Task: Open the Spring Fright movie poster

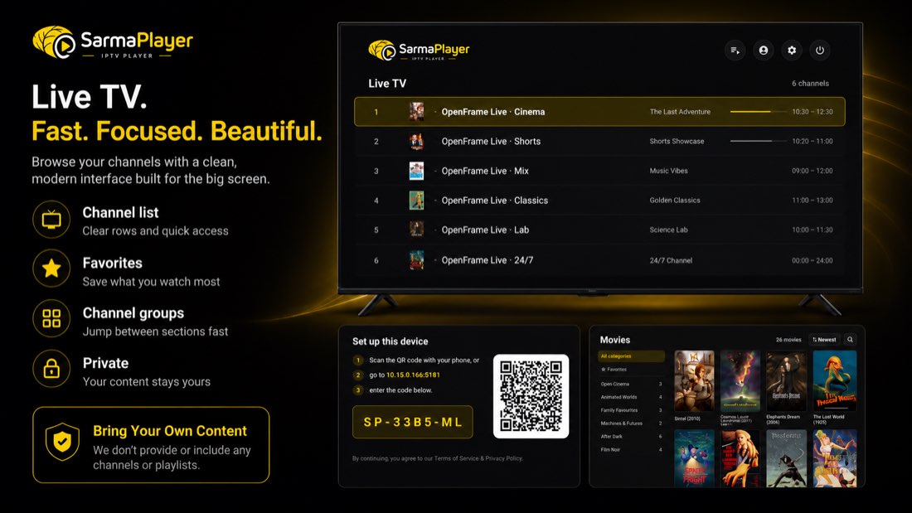Action: (694, 458)
